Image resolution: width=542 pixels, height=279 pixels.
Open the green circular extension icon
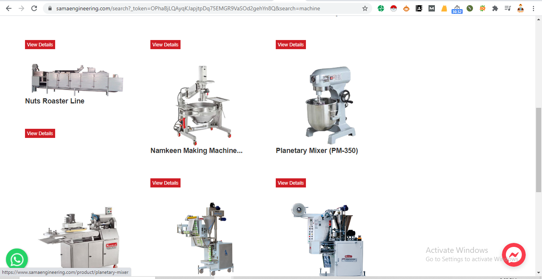[381, 8]
